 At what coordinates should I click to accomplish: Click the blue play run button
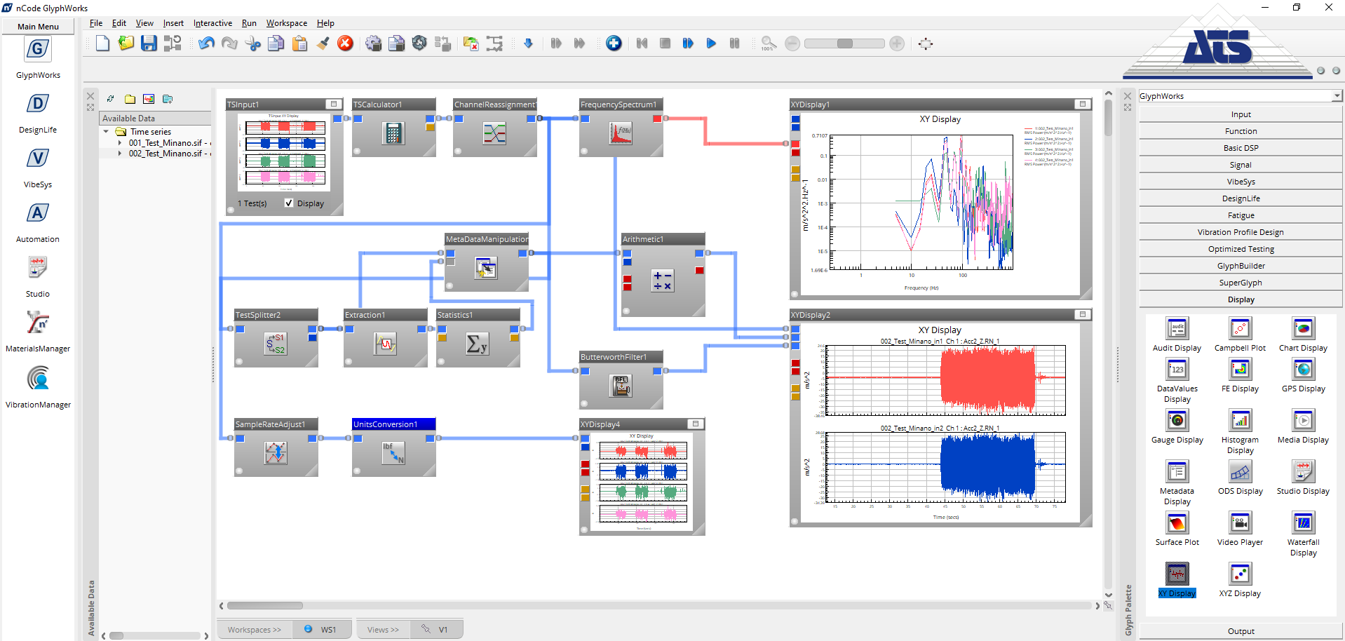pyautogui.click(x=711, y=43)
